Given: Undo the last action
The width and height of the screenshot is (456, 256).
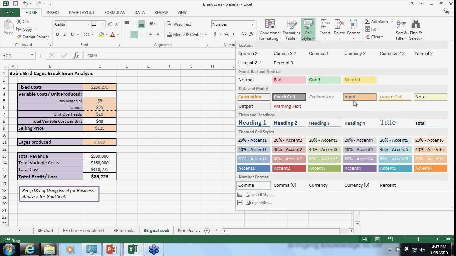Looking at the screenshot, I should coord(26,4).
